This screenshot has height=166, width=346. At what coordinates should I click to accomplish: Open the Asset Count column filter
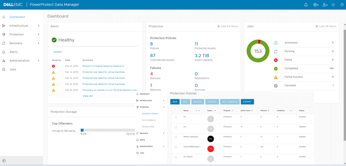(252, 111)
